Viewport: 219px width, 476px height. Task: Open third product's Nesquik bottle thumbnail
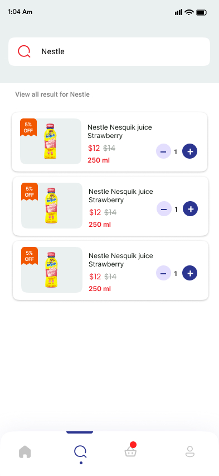coord(51,270)
